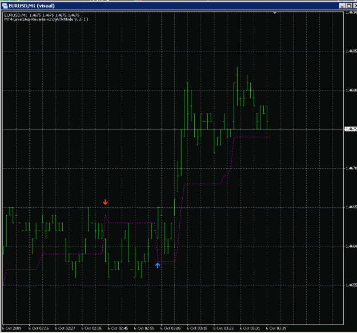
Task: Click the 6 Oct 03:15 time label
Action: [197, 328]
